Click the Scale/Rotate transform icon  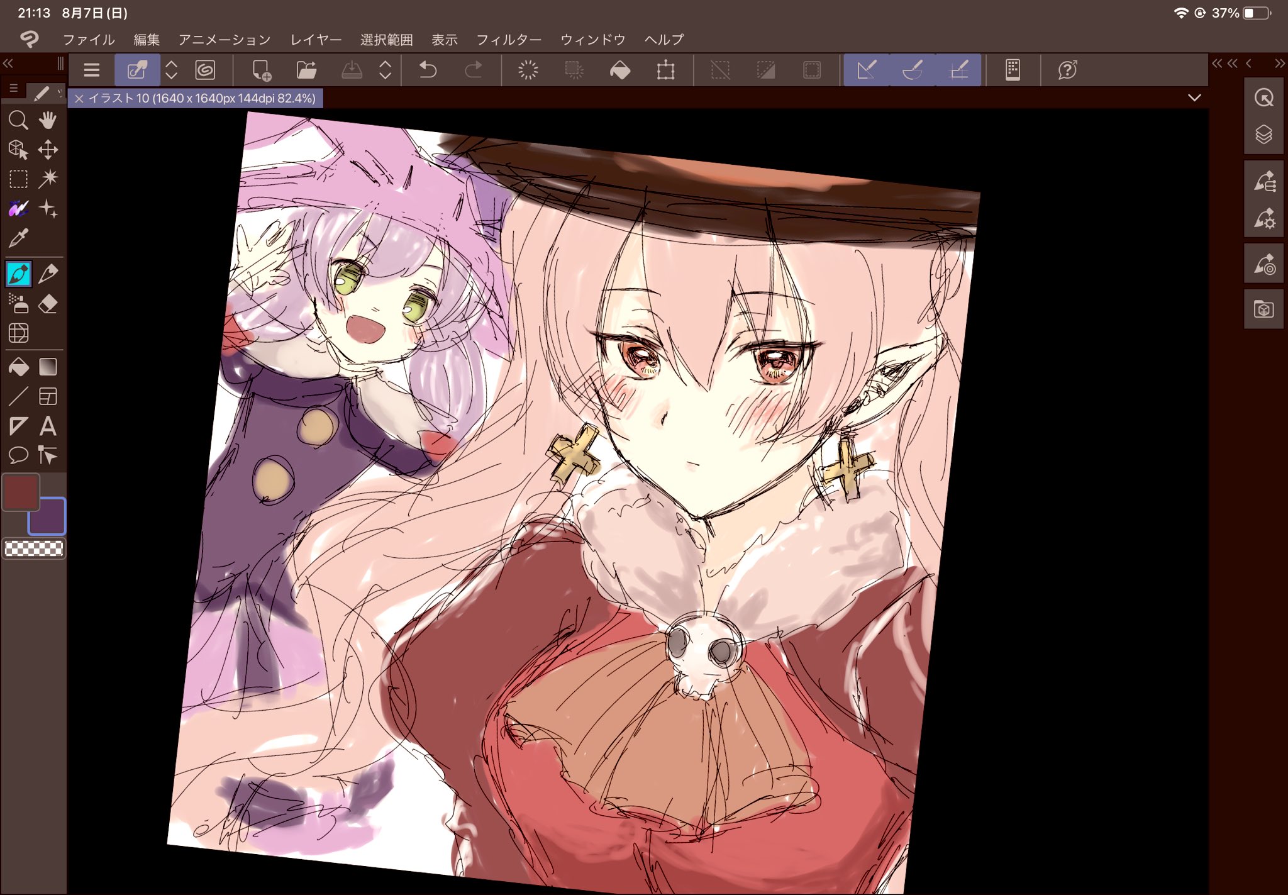pos(665,70)
